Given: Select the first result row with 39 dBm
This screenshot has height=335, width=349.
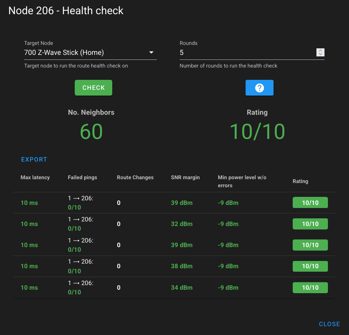Looking at the screenshot, I should [x=174, y=203].
